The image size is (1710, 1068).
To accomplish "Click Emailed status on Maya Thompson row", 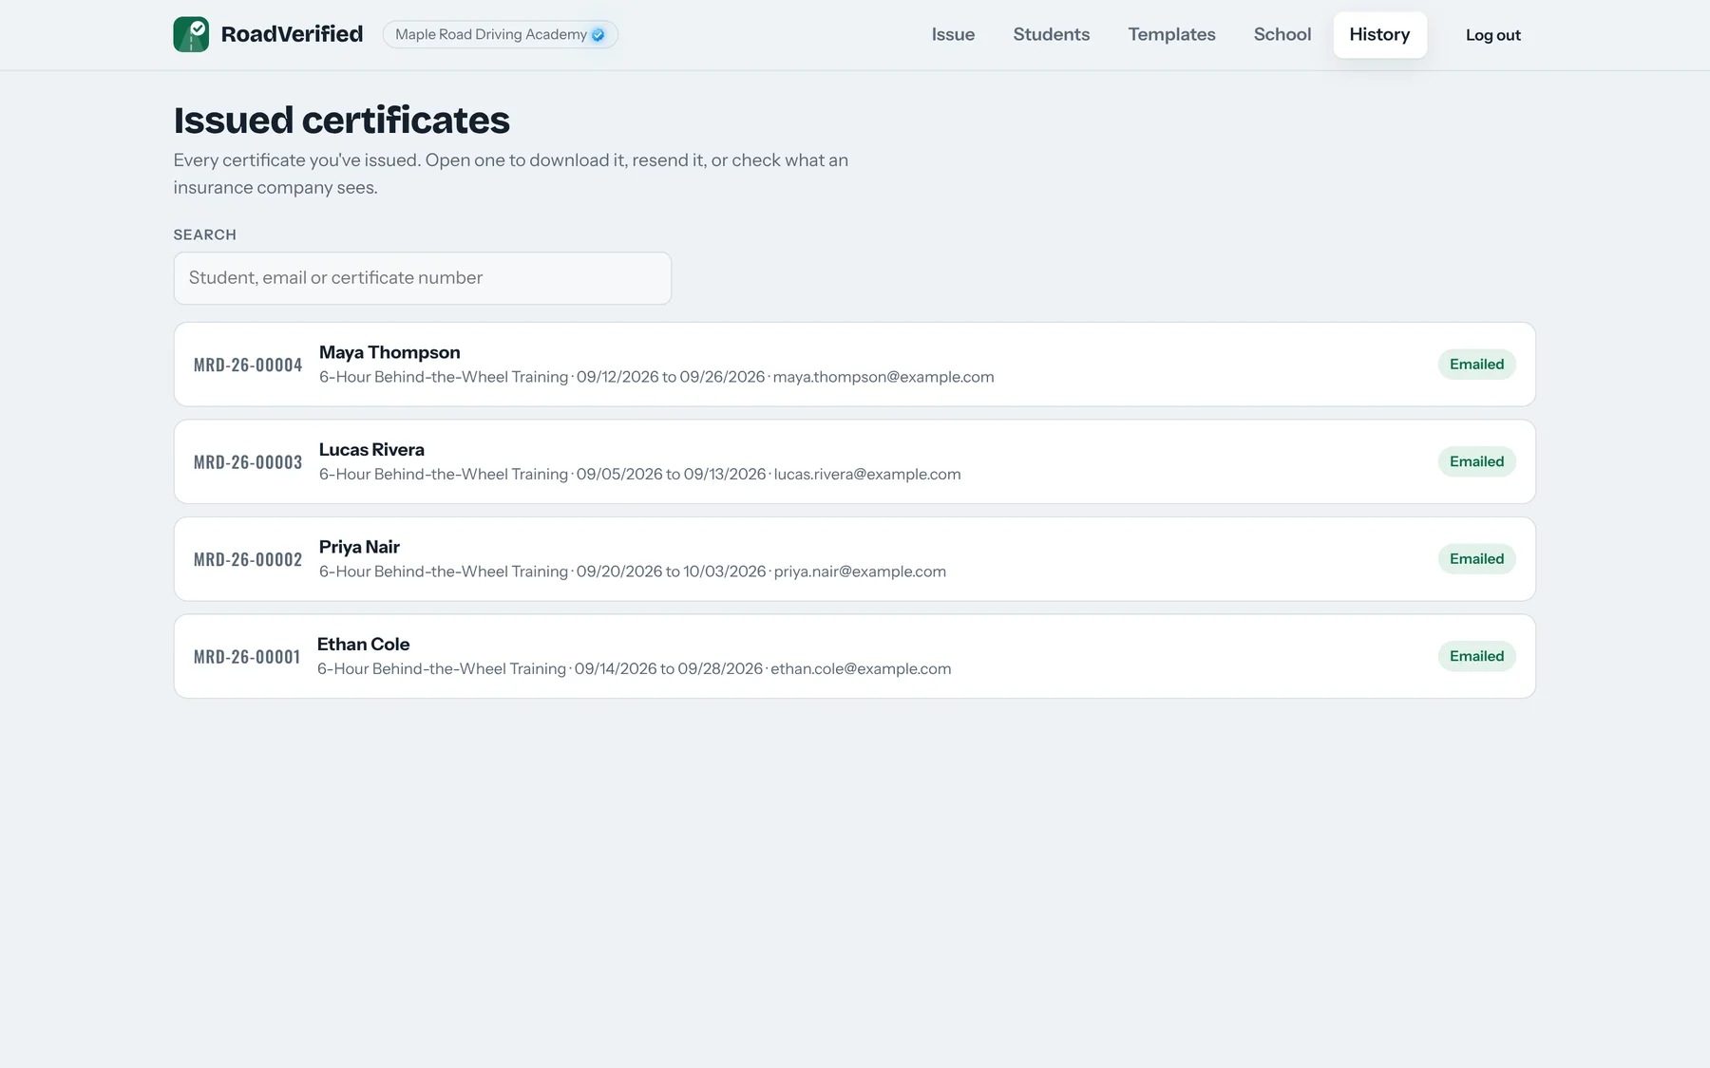I will 1476,365.
